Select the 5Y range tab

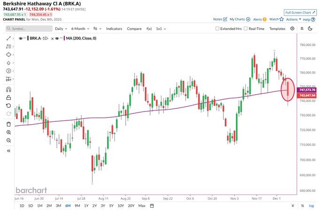(111, 206)
